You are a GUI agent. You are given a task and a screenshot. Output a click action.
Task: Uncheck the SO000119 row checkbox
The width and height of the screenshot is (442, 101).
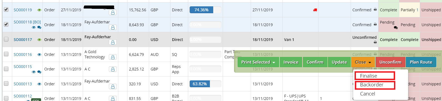click(x=6, y=9)
